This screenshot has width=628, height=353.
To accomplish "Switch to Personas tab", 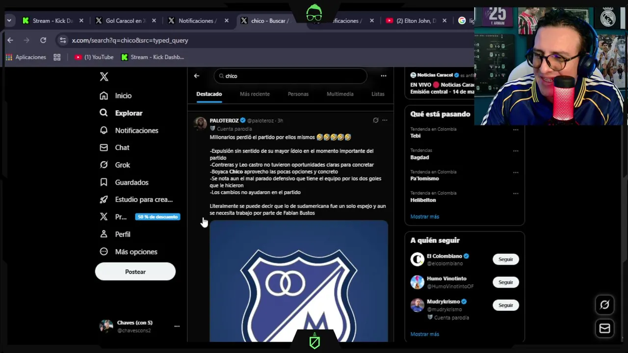I will tap(298, 94).
